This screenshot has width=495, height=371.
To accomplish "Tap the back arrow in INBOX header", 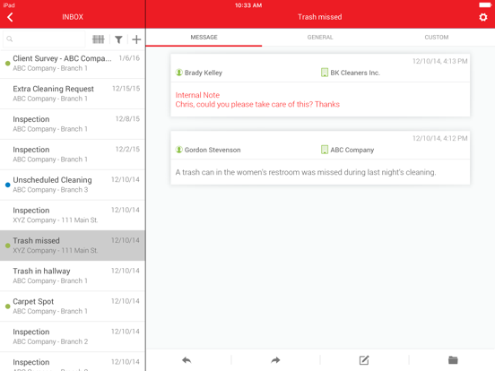I will 10,17.
